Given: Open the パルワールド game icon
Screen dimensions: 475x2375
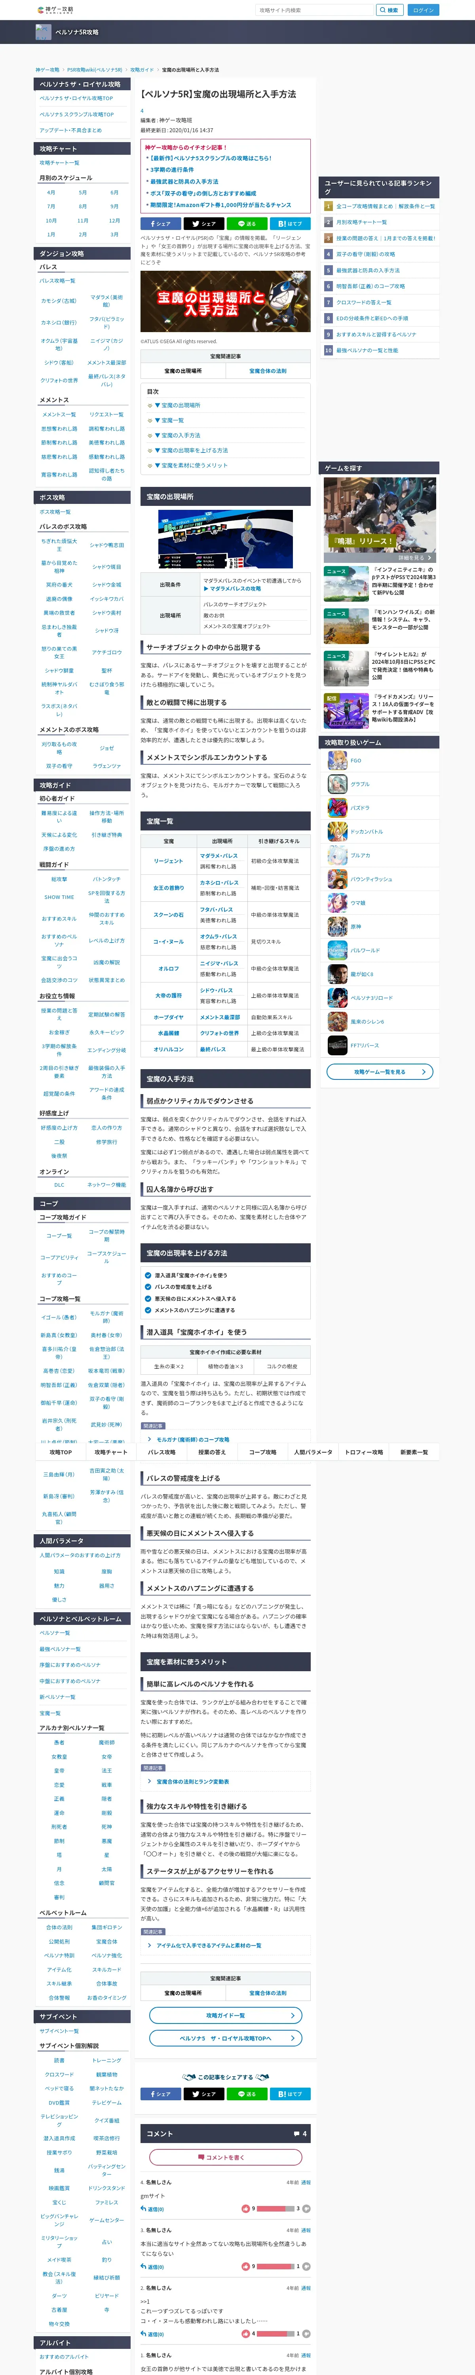Looking at the screenshot, I should coord(338,950).
